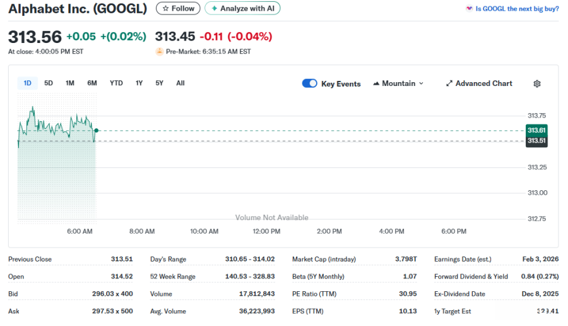Select the 6M chart range
The image size is (568, 326).
(92, 83)
